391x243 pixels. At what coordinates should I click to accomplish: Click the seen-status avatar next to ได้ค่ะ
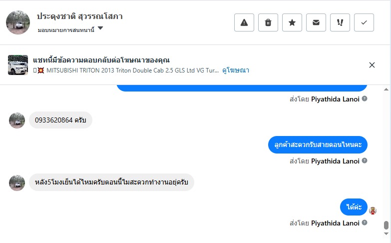click(x=373, y=210)
